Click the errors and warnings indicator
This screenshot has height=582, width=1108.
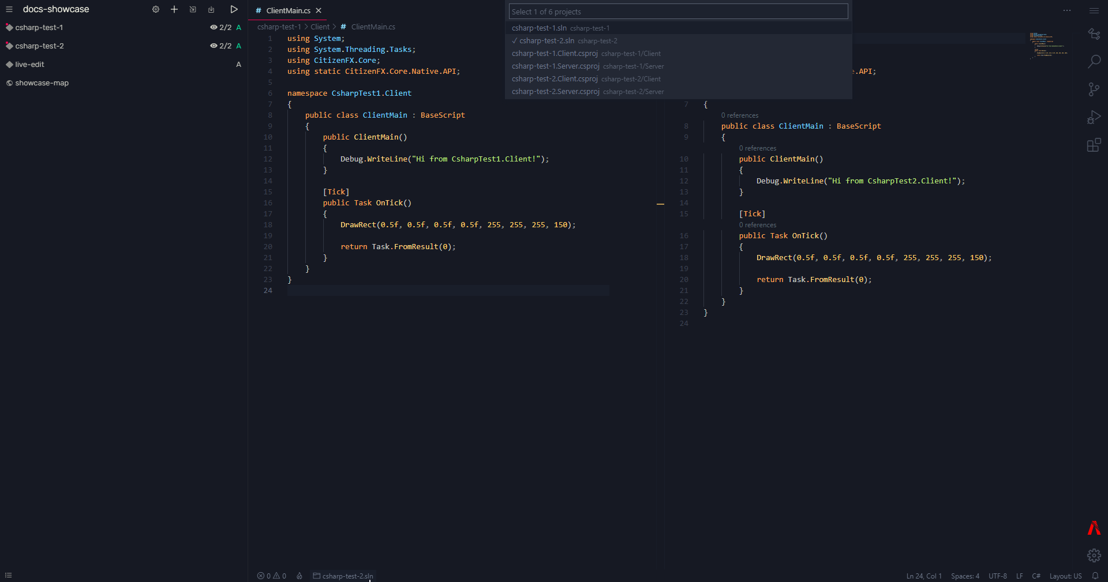tap(271, 576)
